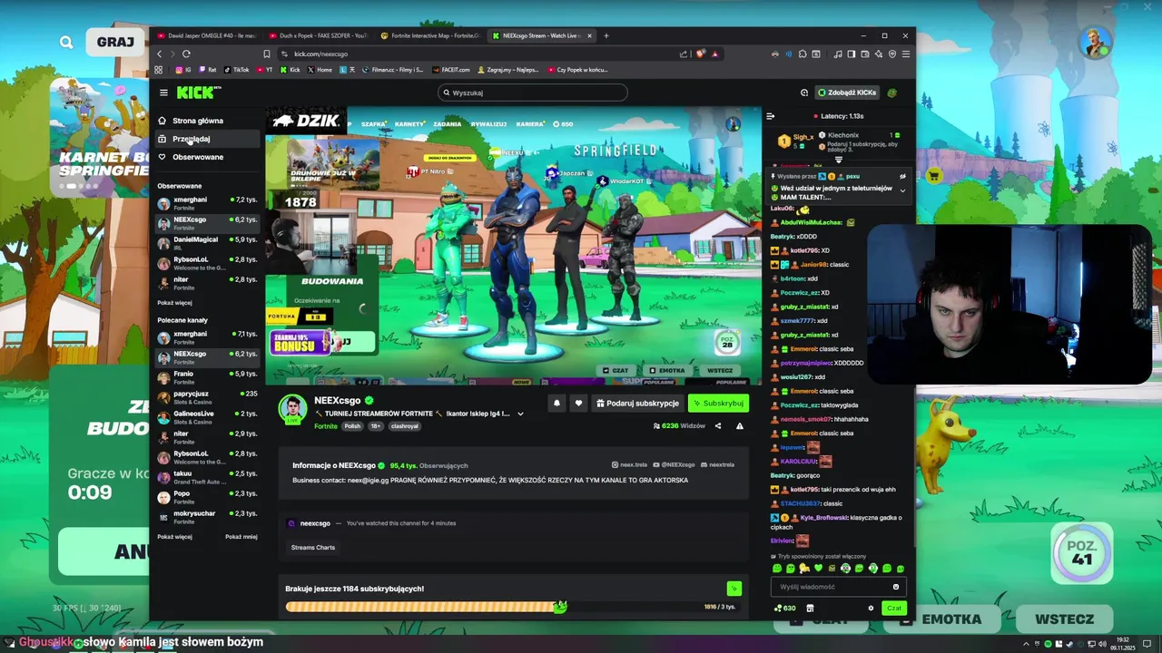Viewport: 1162px width, 653px height.
Task: Open a new browser tab
Action: (x=606, y=35)
